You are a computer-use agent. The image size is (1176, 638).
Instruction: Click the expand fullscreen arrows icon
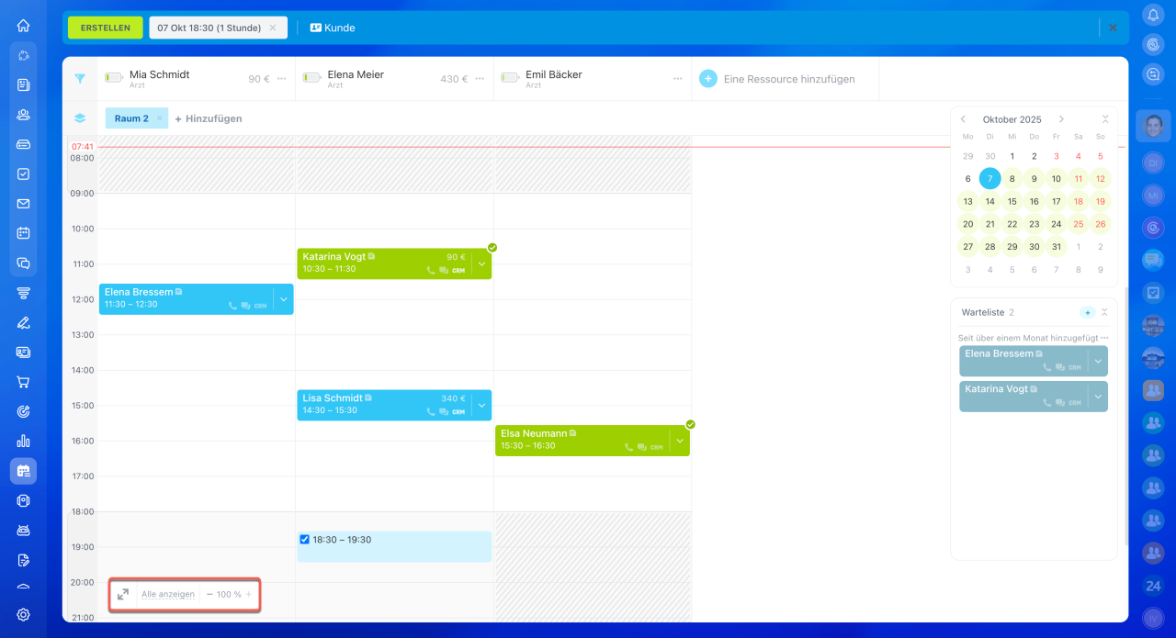tap(123, 594)
